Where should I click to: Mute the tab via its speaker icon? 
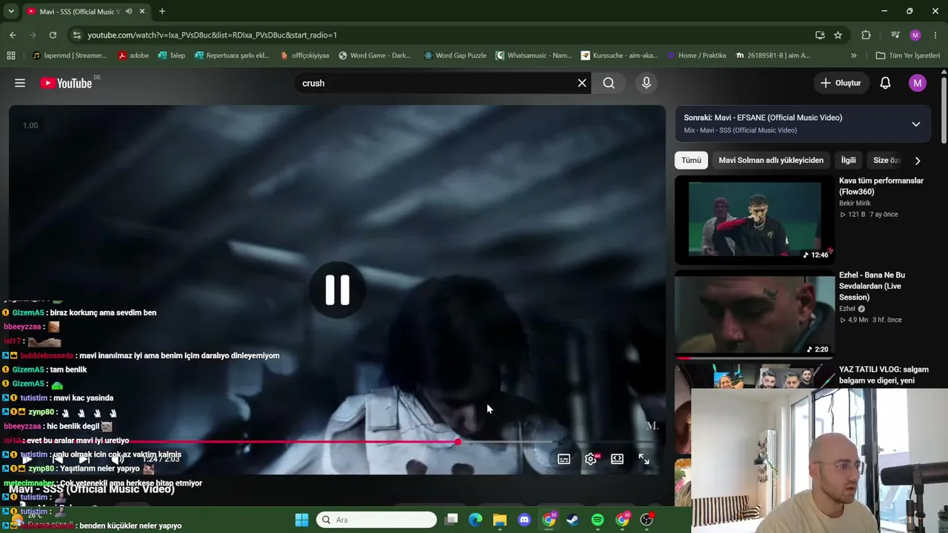pyautogui.click(x=129, y=11)
